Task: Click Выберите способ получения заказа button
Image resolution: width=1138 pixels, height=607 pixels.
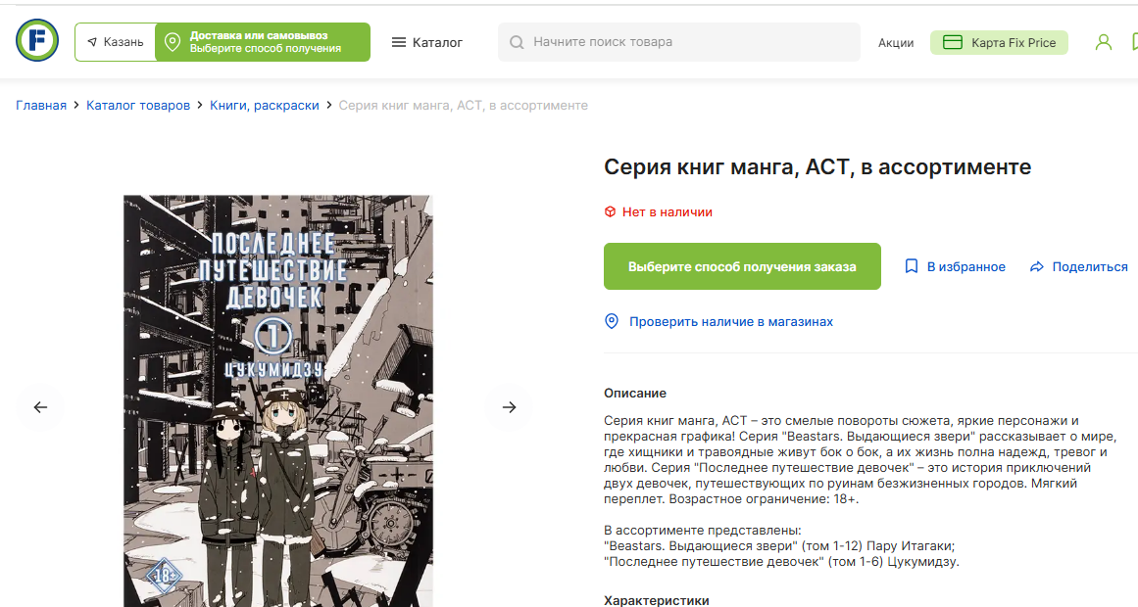Action: coord(742,266)
